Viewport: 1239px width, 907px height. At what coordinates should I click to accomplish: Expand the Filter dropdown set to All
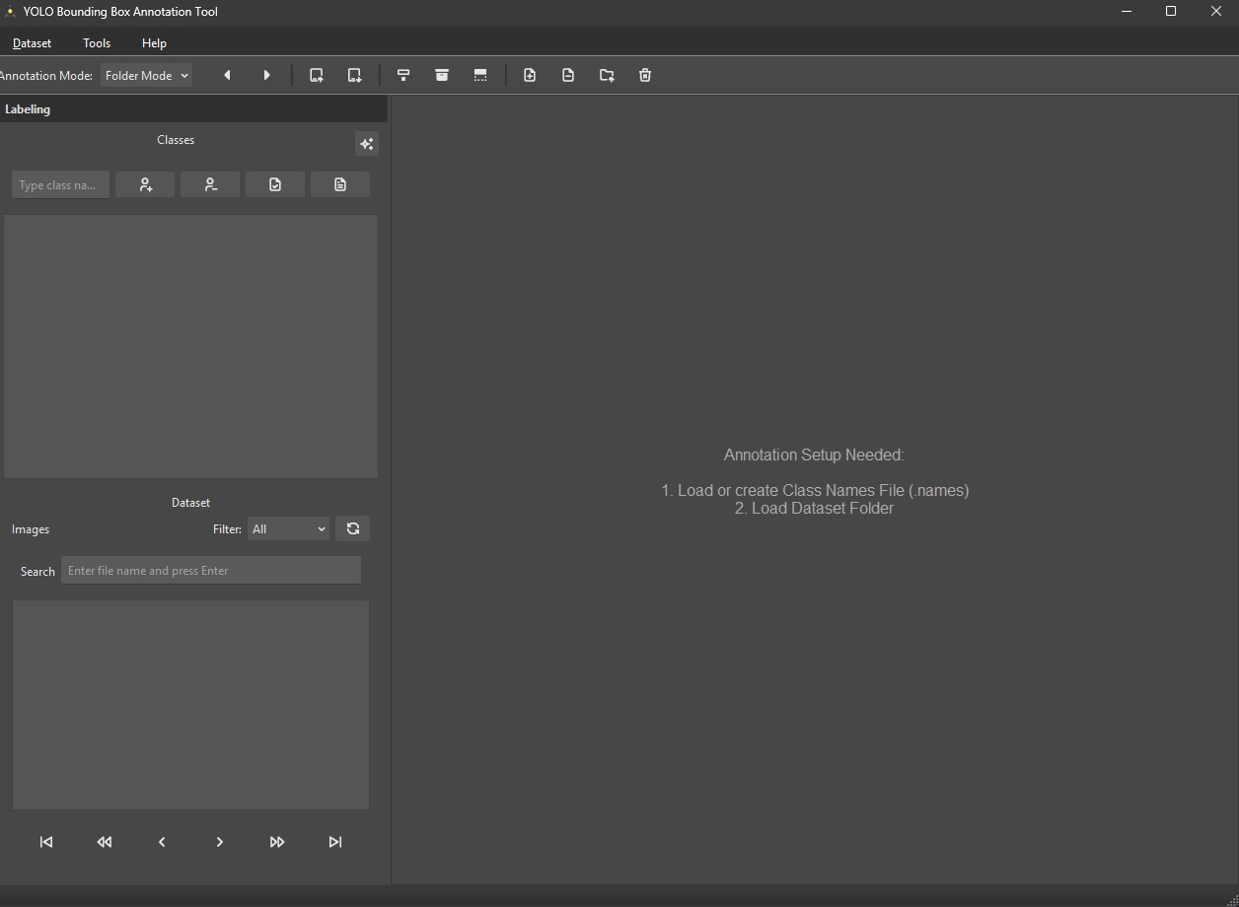[288, 529]
